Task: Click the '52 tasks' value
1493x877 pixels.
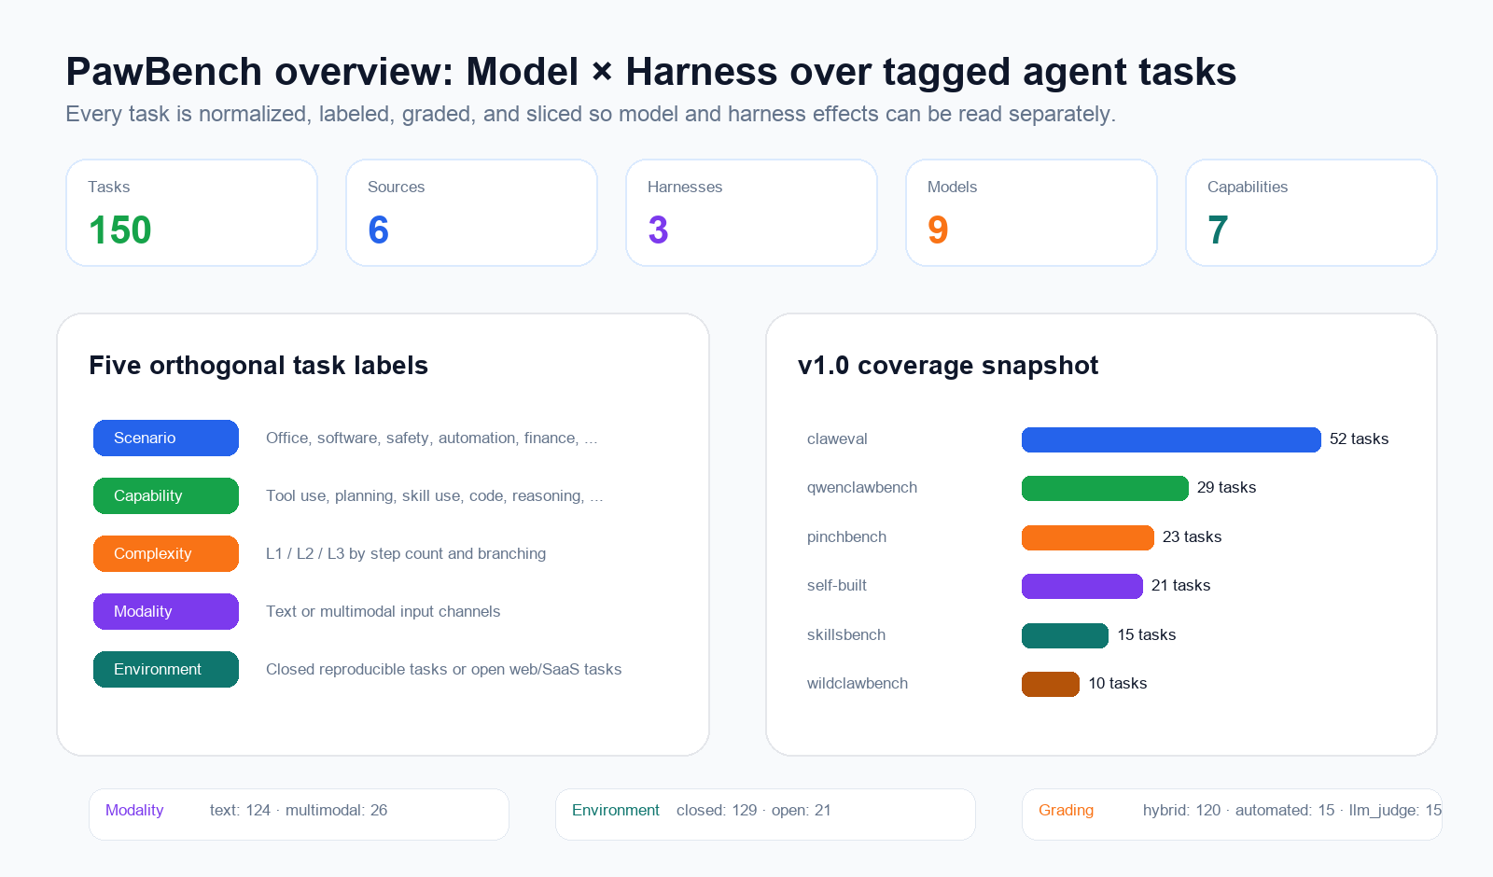Action: tap(1359, 438)
